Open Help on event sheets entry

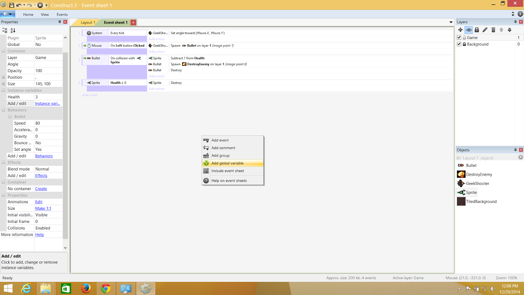pos(233,181)
